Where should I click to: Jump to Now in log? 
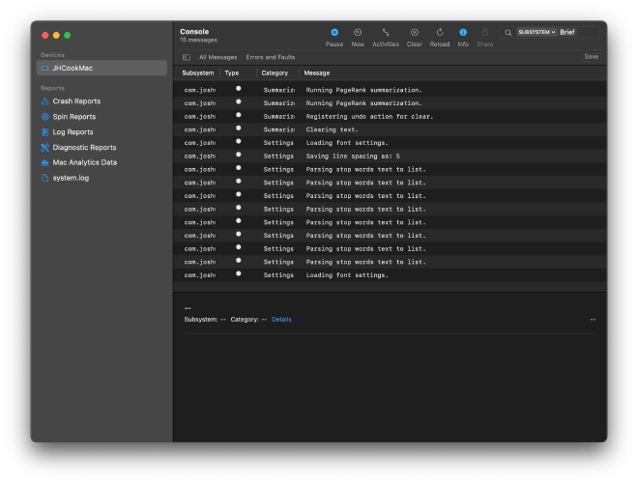[x=358, y=37]
